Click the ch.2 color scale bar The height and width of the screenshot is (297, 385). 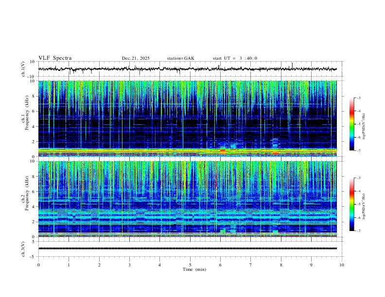tap(352, 204)
